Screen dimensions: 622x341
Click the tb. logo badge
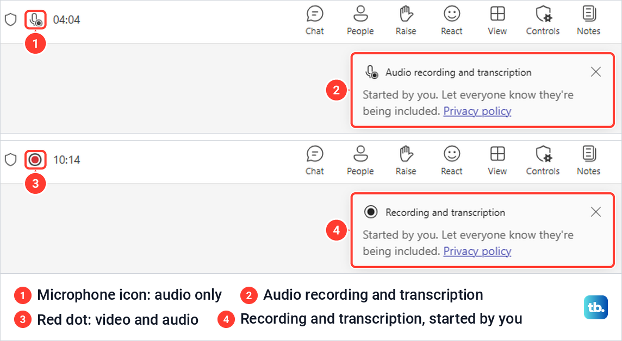click(596, 307)
